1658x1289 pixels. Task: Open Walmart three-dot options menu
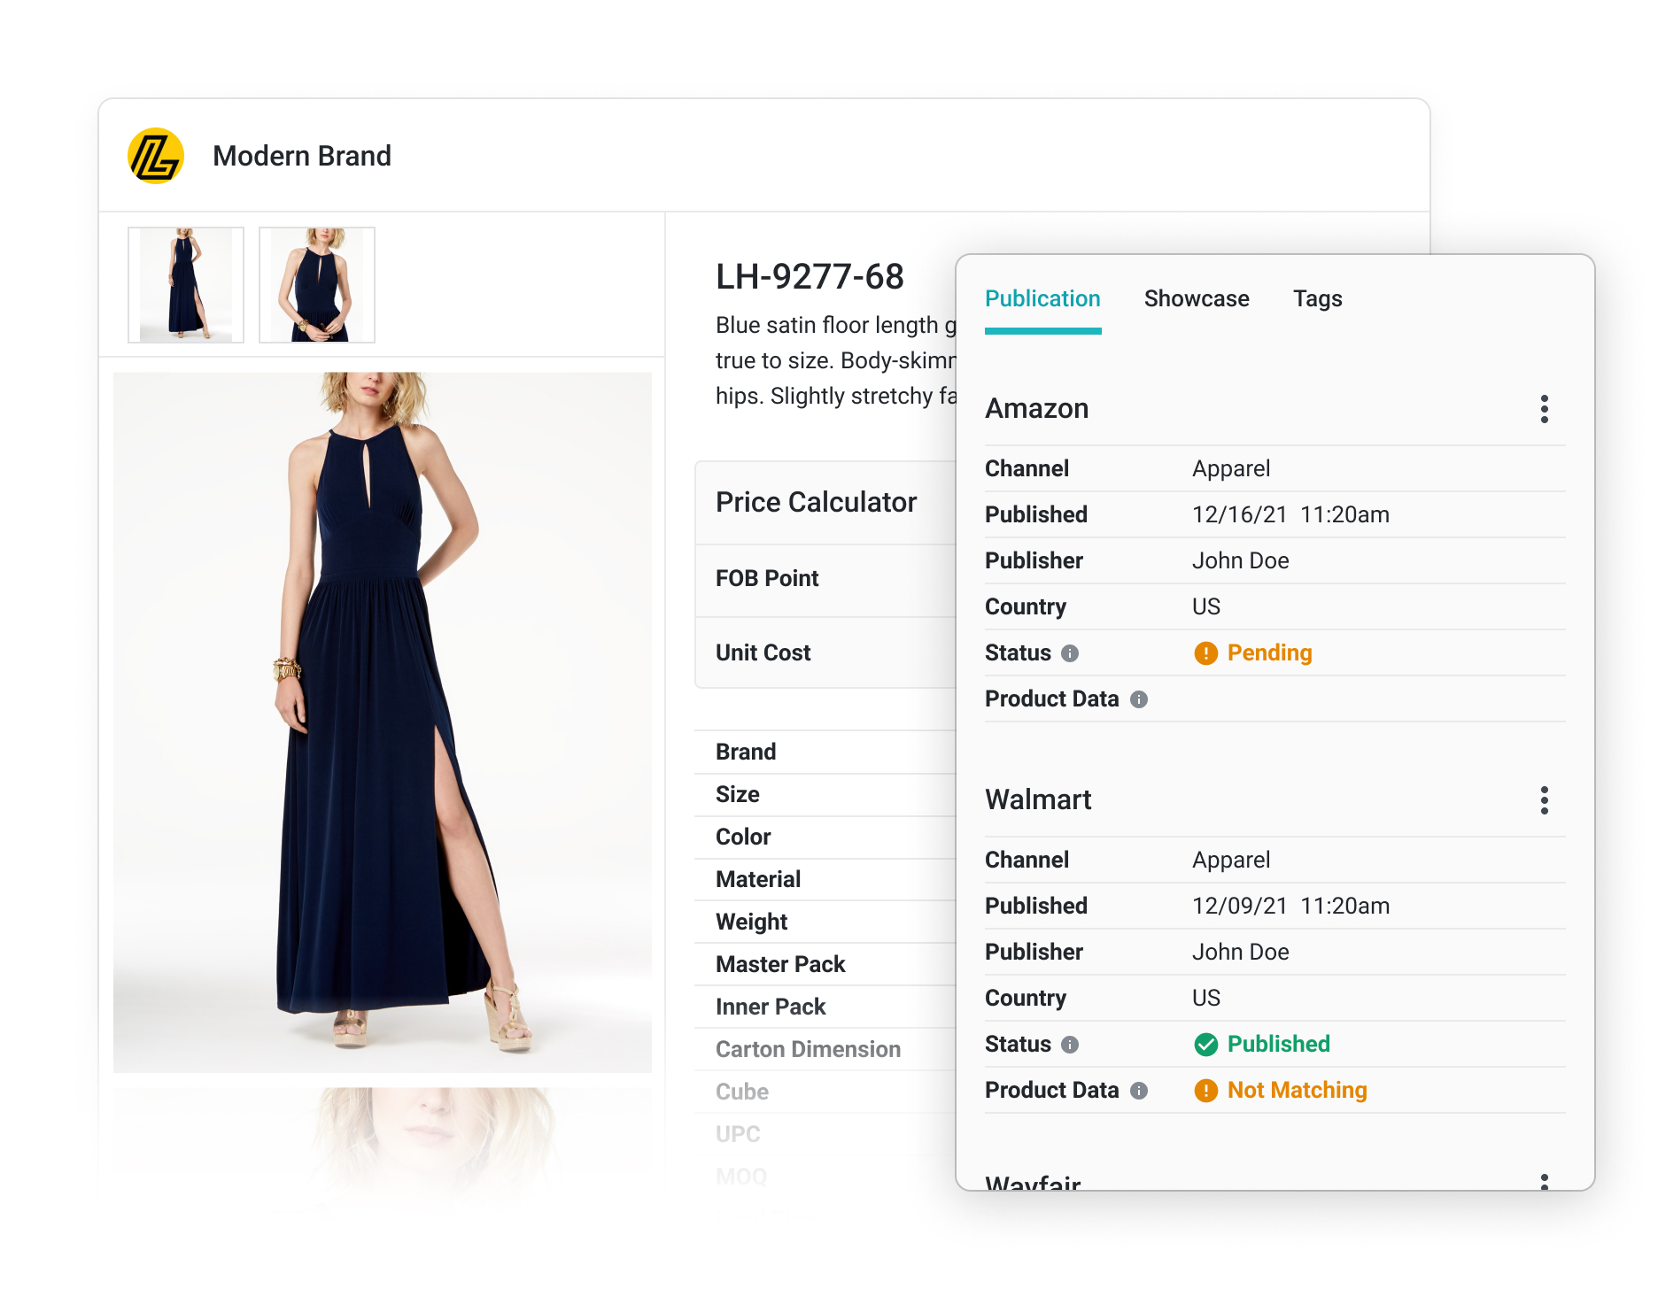[x=1544, y=800]
